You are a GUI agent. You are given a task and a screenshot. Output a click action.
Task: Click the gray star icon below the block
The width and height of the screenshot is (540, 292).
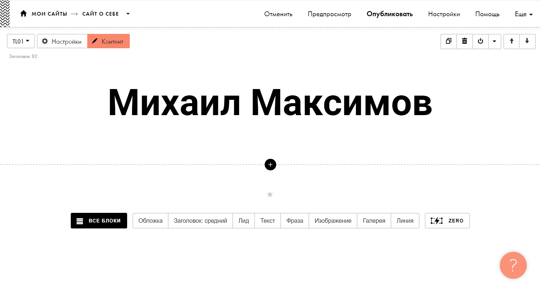pos(270,195)
